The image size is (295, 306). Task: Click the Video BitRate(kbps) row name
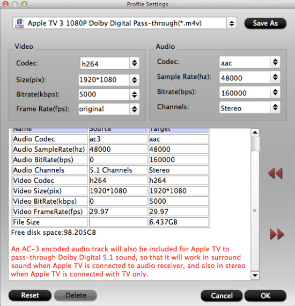pyautogui.click(x=50, y=201)
